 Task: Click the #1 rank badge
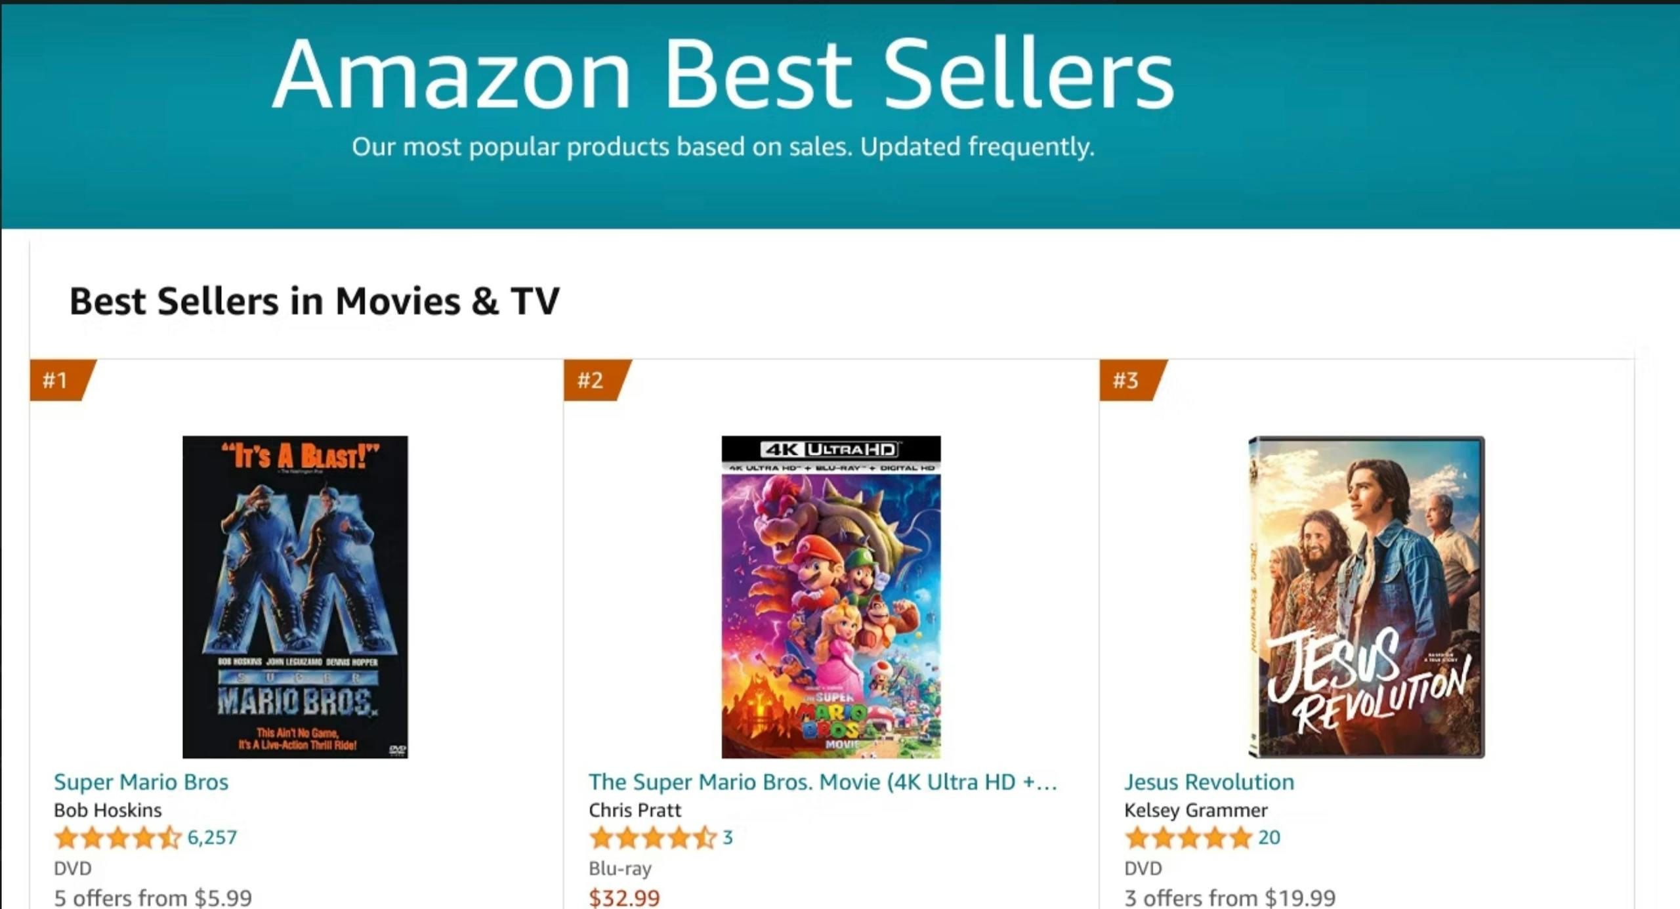(61, 380)
